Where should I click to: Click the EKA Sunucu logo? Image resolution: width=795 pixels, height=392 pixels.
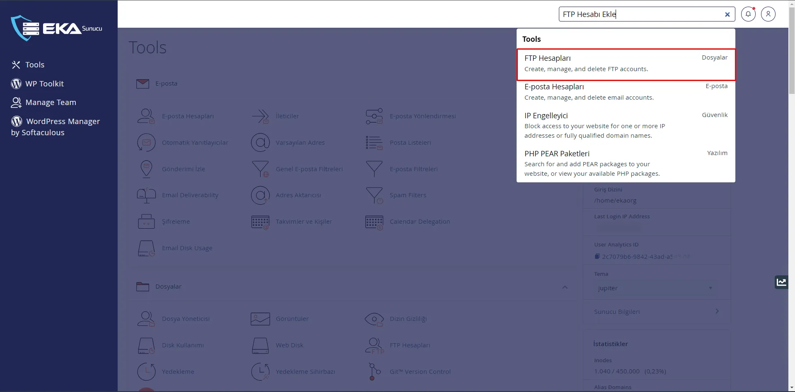[56, 28]
